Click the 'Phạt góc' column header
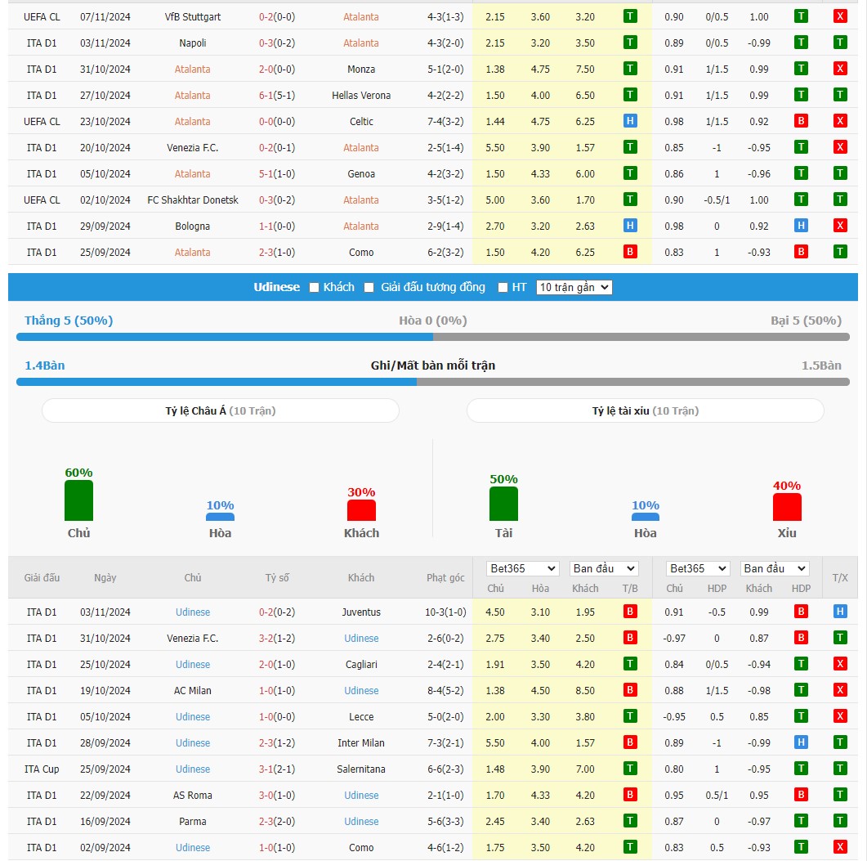This screenshot has width=867, height=861. click(445, 578)
